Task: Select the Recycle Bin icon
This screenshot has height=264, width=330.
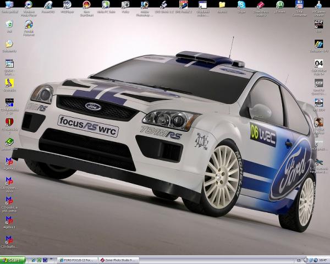Action: pos(9,25)
